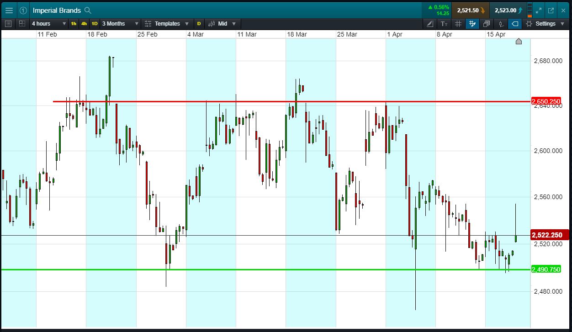Image resolution: width=572 pixels, height=332 pixels.
Task: Select the text annotation tool (Tt)
Action: click(x=444, y=24)
